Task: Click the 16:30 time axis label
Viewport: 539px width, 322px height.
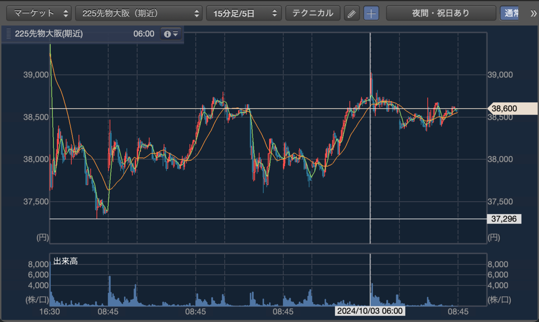Action: click(x=49, y=311)
